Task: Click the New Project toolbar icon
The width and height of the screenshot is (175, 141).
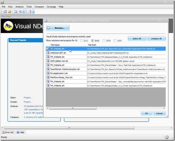Action: click(x=5, y=12)
